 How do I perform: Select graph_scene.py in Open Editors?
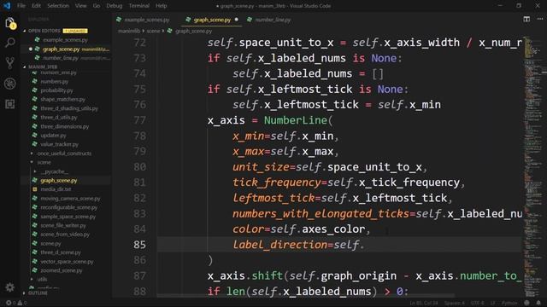tap(61, 49)
